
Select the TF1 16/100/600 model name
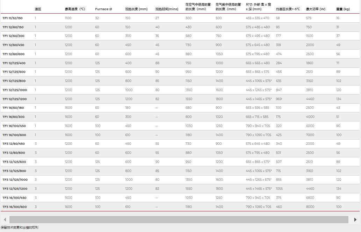[14, 135]
